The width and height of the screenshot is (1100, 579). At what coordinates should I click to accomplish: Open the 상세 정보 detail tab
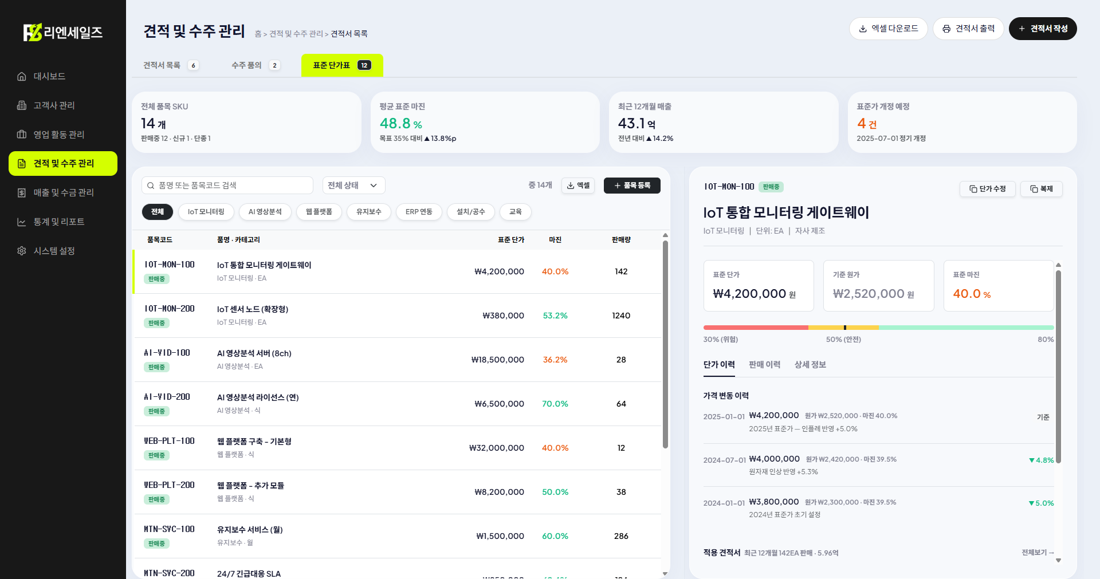click(810, 365)
